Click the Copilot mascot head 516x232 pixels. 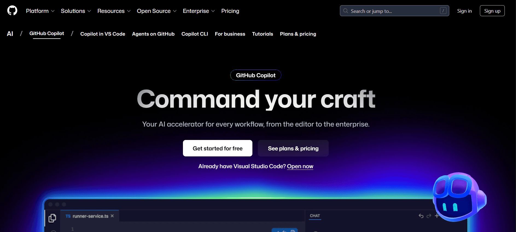coord(459,197)
